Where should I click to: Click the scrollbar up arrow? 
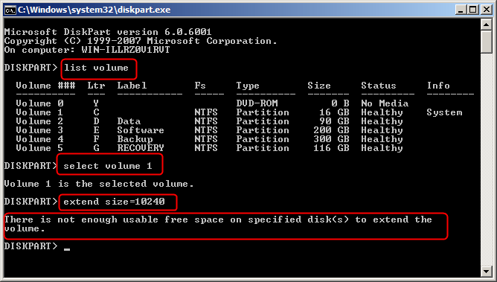486,24
